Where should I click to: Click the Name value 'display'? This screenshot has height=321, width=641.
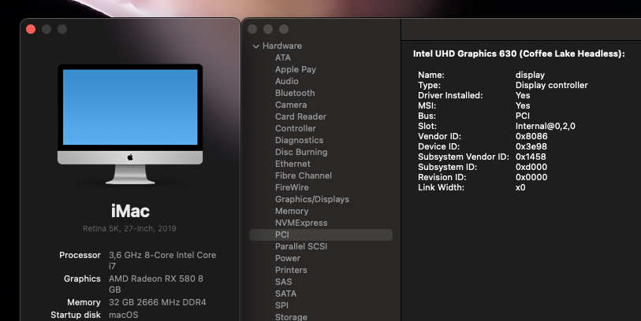pyautogui.click(x=530, y=75)
